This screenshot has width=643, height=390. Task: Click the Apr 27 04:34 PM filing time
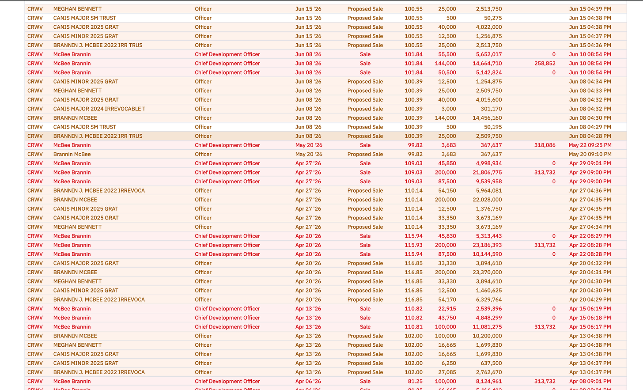[590, 227]
